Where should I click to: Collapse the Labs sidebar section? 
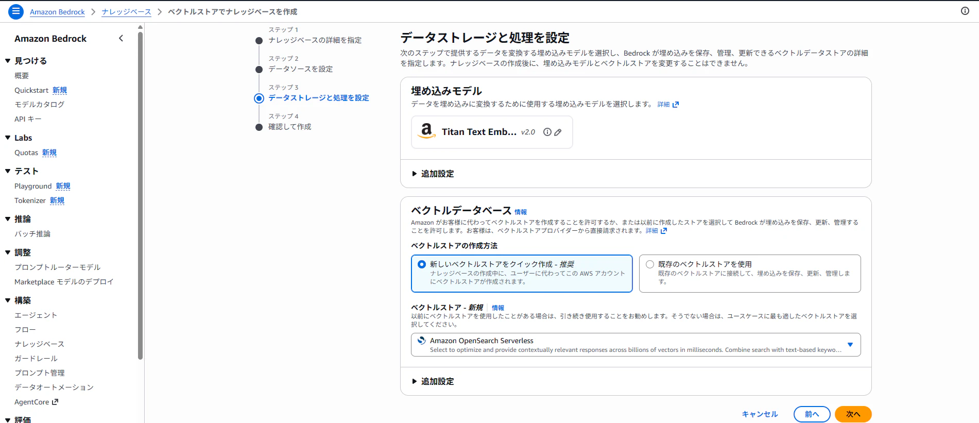[x=8, y=138]
